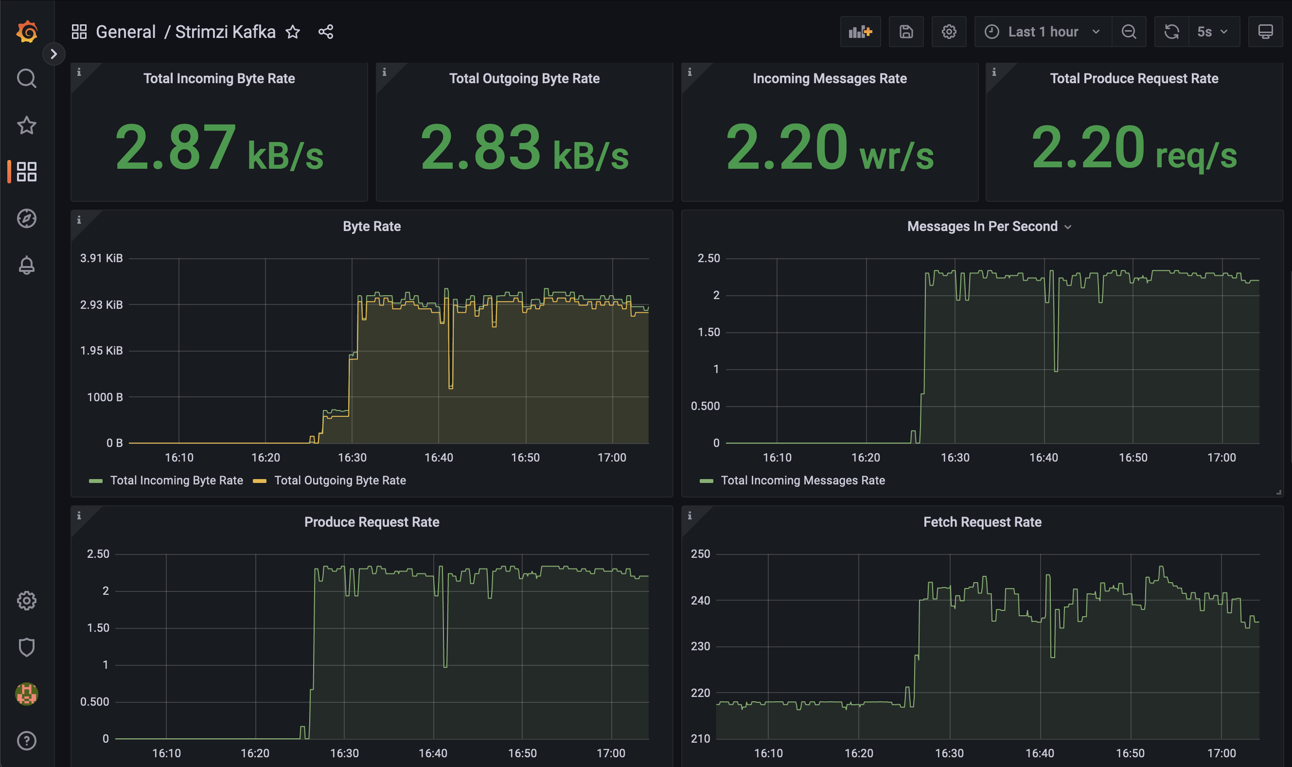Expand the sidebar with chevron arrow
1292x767 pixels.
point(53,54)
